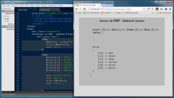The width and height of the screenshot is (174, 98).
Task: Show hidden bookmarks with the chevron
Action: pyautogui.click(x=153, y=13)
